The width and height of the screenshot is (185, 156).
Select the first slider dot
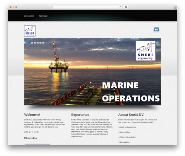point(29,43)
